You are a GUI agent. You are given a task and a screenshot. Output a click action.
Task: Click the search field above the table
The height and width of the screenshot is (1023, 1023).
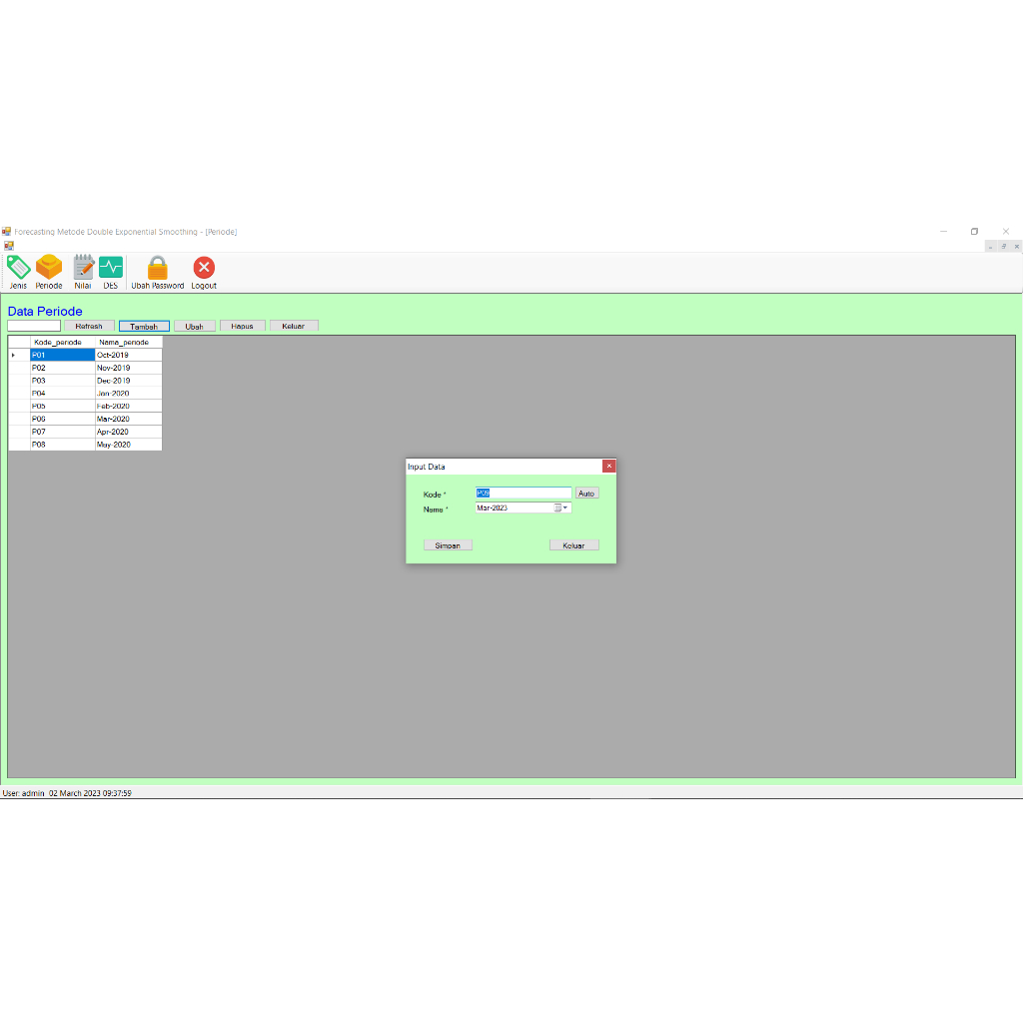(x=34, y=326)
